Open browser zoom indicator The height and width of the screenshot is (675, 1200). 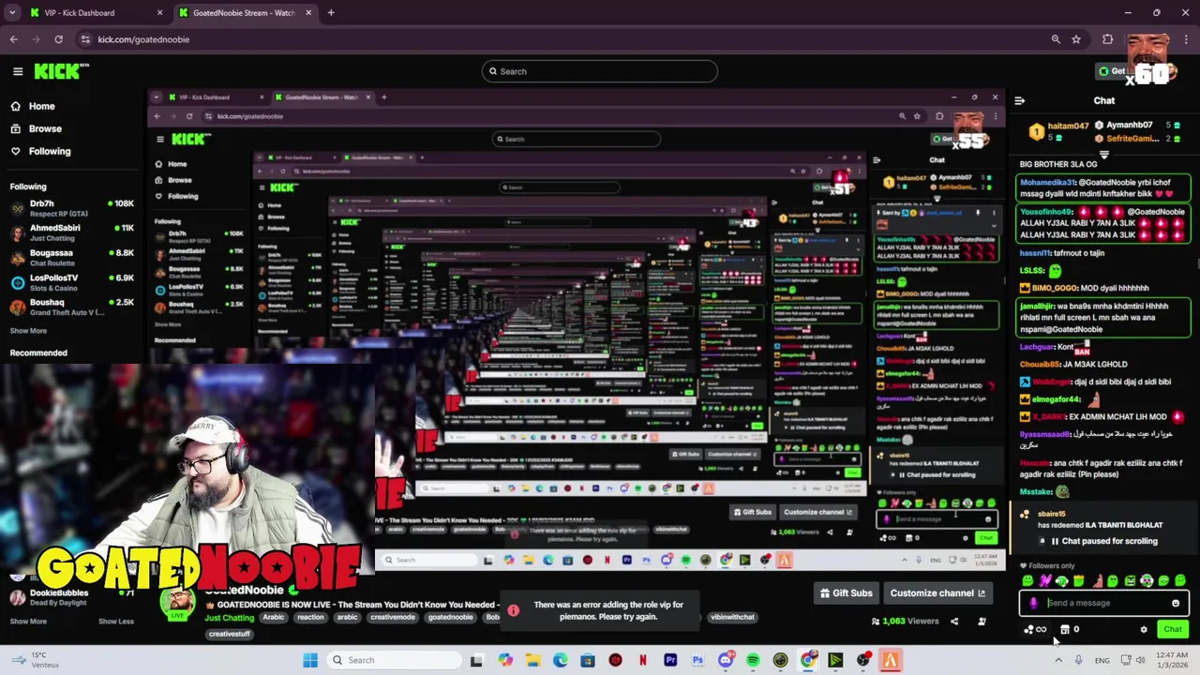(x=1056, y=39)
